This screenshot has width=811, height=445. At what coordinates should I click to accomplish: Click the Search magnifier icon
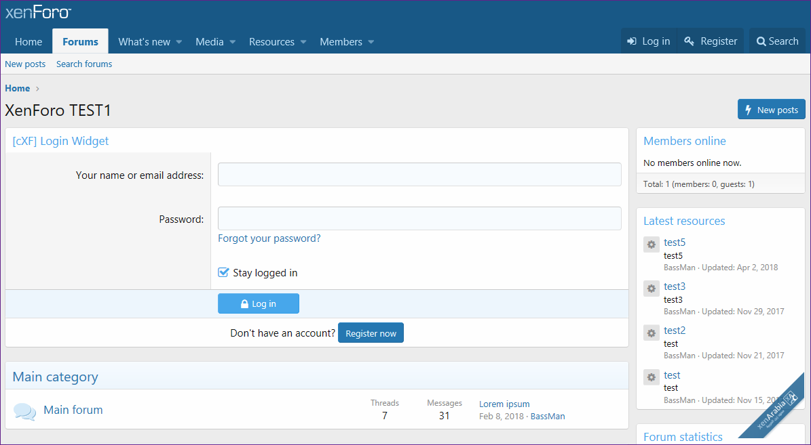pos(760,41)
